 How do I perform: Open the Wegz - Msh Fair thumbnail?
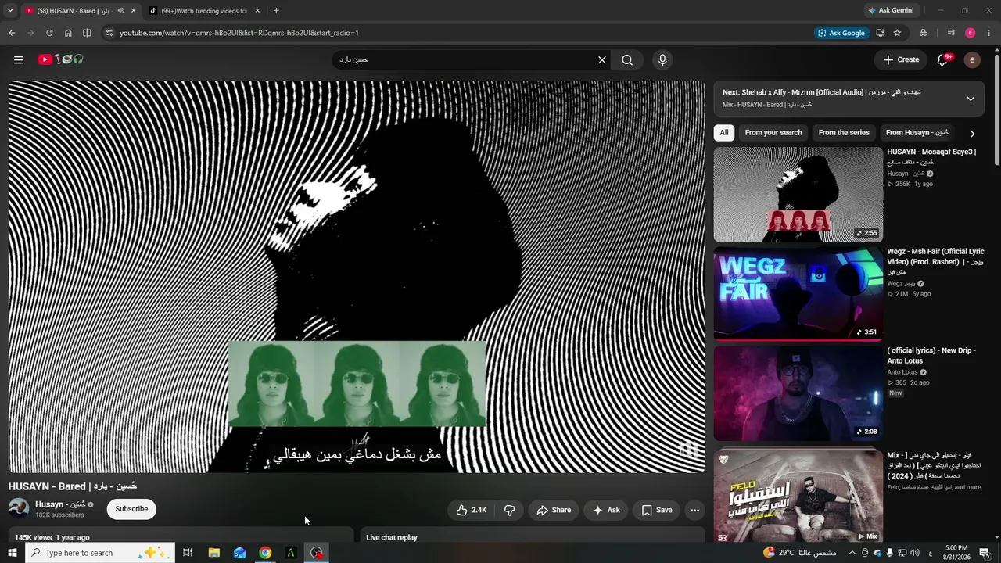tap(798, 293)
